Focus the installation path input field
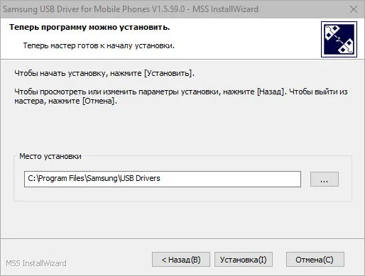Image resolution: width=365 pixels, height=276 pixels. click(x=163, y=179)
